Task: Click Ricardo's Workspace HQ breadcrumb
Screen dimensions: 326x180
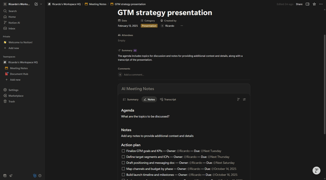Action: click(64, 4)
